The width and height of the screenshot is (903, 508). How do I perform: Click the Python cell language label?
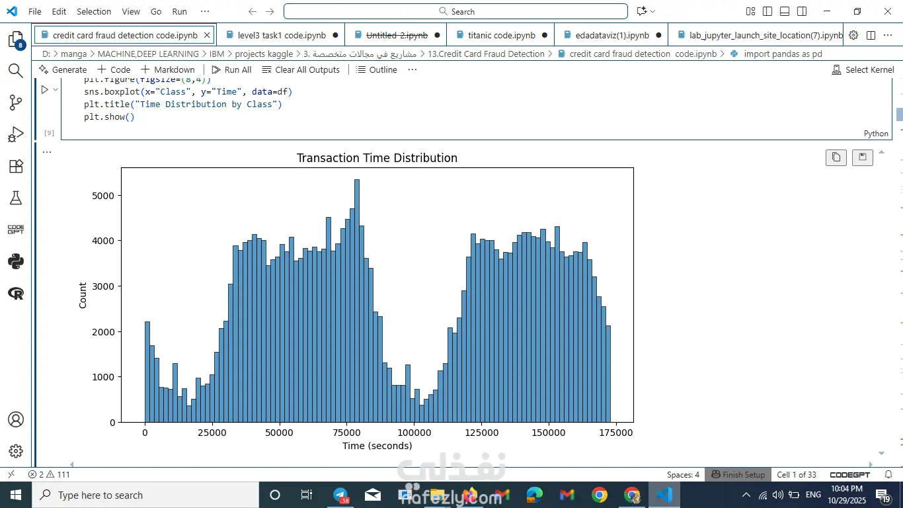click(x=876, y=133)
